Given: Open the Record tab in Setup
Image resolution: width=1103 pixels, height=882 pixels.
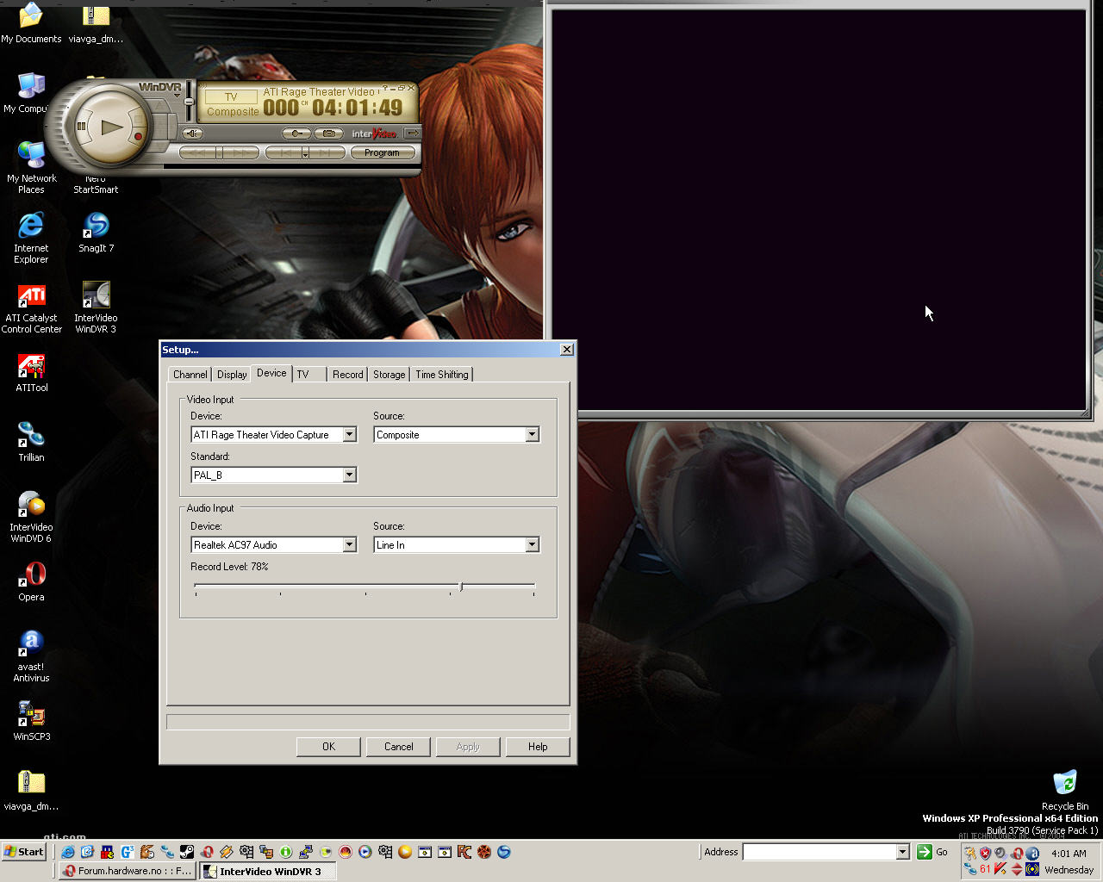Looking at the screenshot, I should (x=348, y=375).
